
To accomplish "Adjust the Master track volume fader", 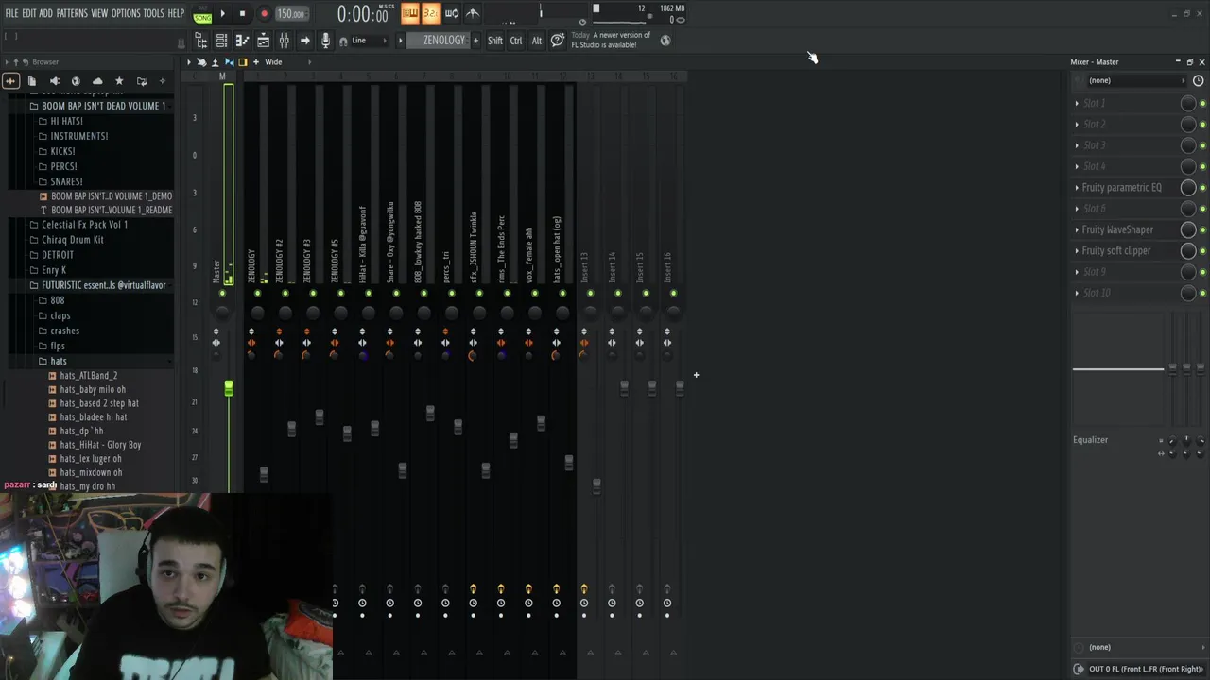I will coord(228,388).
